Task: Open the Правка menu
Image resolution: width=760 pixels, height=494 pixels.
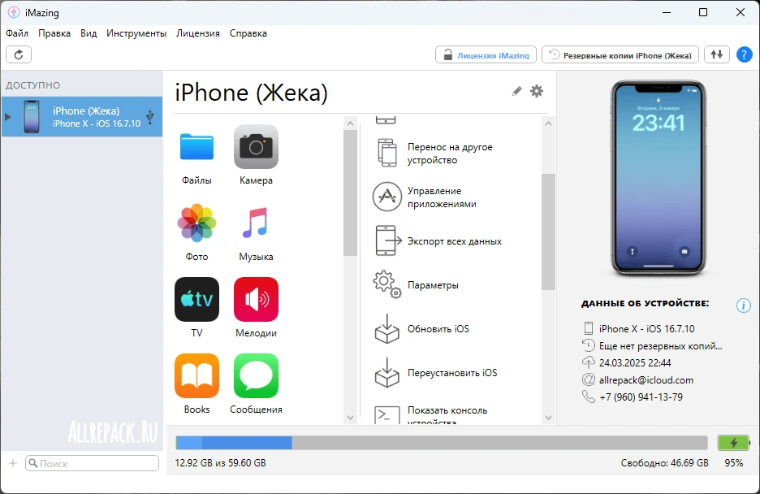Action: 54,33
